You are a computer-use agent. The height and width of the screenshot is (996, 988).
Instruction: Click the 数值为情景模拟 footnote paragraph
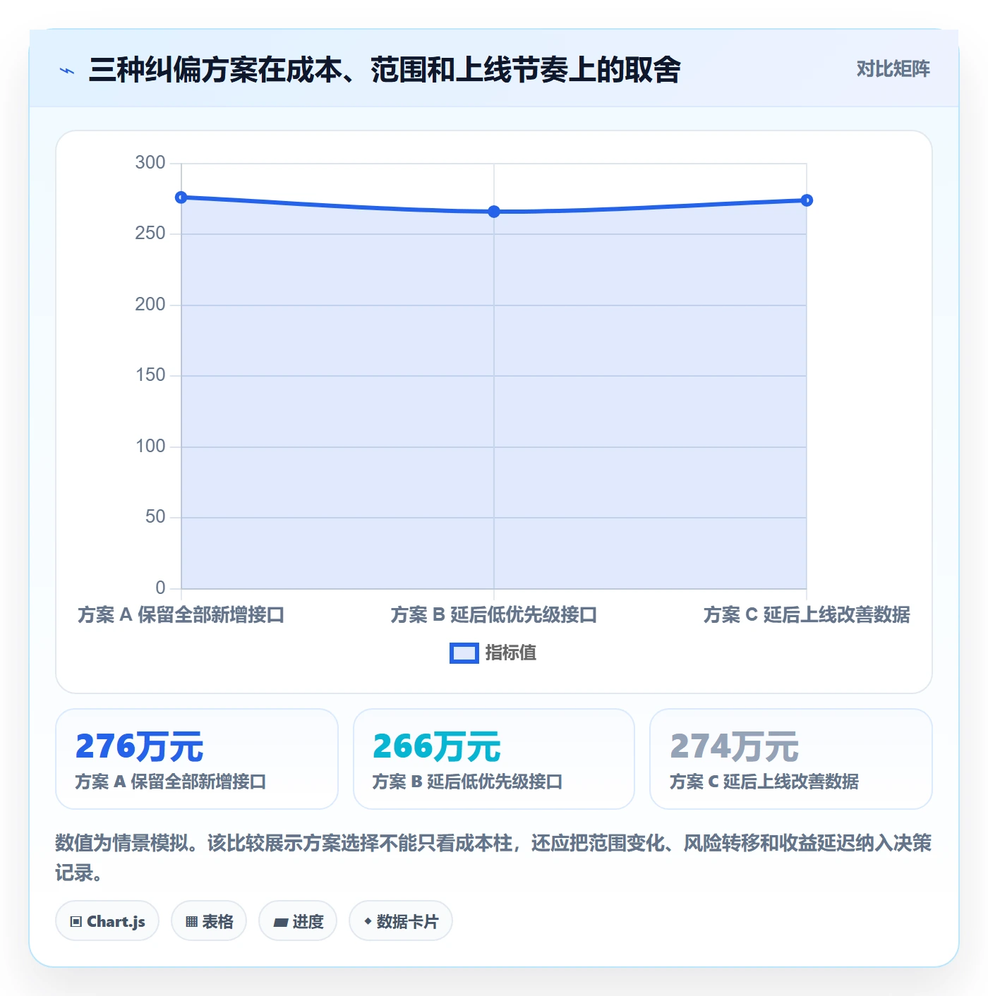(494, 858)
